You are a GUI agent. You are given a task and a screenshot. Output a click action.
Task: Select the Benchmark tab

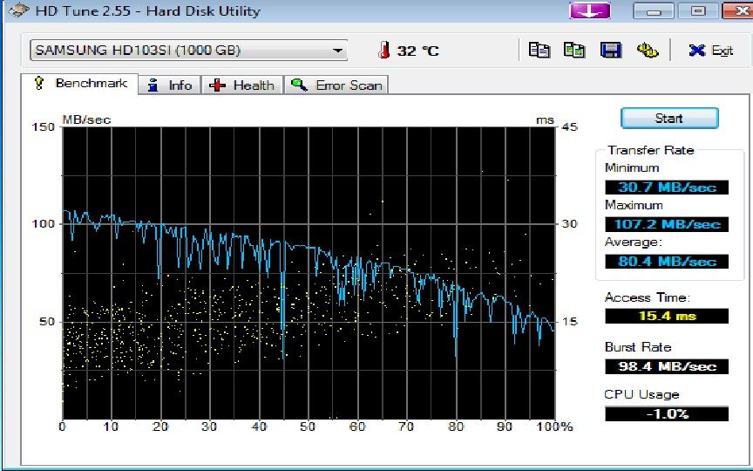point(79,84)
